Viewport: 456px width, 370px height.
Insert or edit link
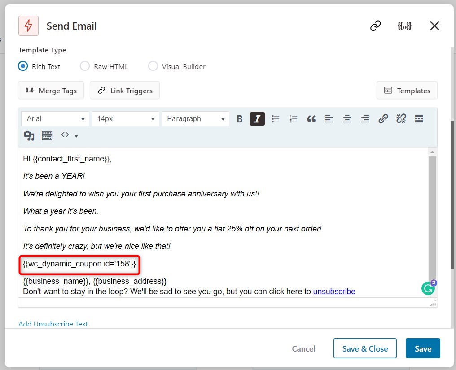coord(383,118)
